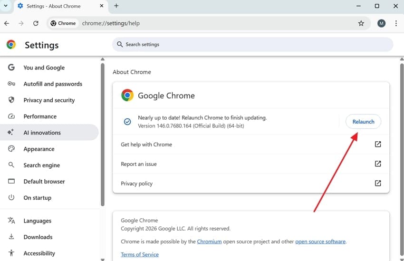404x261 pixels.
Task: Open On startup settings
Action: [x=49, y=198]
